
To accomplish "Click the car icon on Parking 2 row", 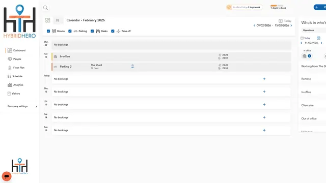I will coord(56,67).
